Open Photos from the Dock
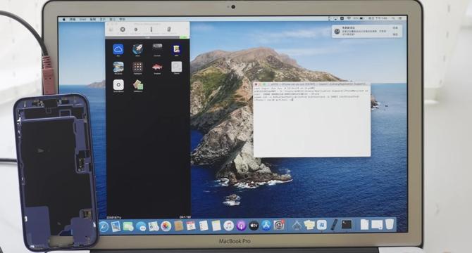Image resolution: width=472 pixels, height=253 pixels. pyautogui.click(x=166, y=226)
